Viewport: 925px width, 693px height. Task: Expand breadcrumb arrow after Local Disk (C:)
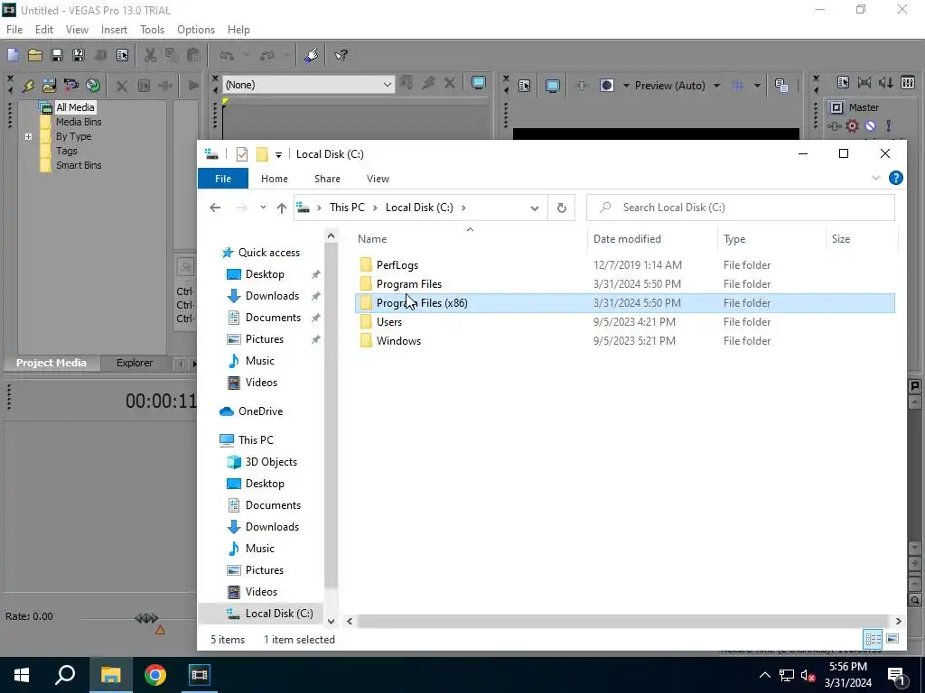point(463,208)
